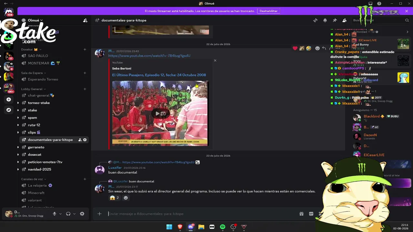Viewport: 413px width, 232px height.
Task: Focus the Enviar mensaje input field
Action: [202, 214]
